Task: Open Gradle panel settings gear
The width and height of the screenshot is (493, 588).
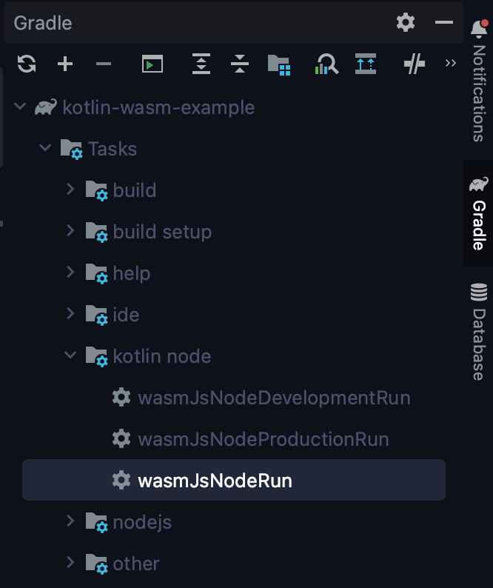Action: click(x=406, y=22)
